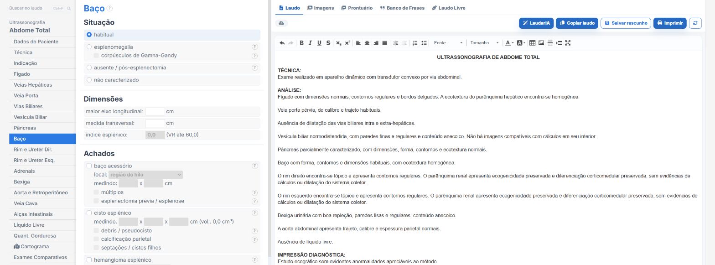Screen dimensions: 715x265
Task: Open the Laudo Livre tab
Action: point(449,8)
